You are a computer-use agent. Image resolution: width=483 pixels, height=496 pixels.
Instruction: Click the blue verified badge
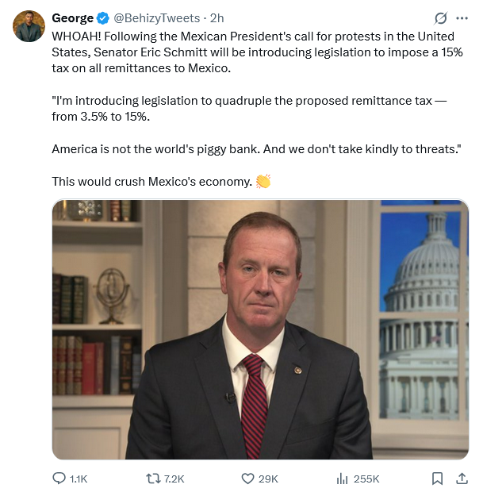102,17
